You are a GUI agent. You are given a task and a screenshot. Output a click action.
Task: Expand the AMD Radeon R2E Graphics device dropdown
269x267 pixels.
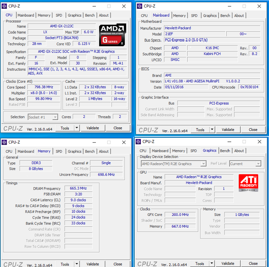[203, 164]
